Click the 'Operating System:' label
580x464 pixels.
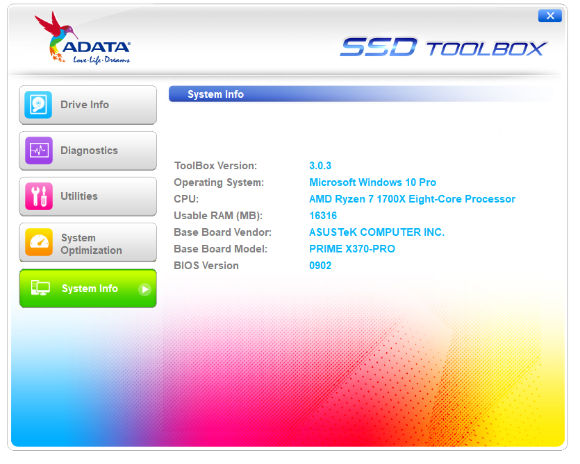pos(219,182)
